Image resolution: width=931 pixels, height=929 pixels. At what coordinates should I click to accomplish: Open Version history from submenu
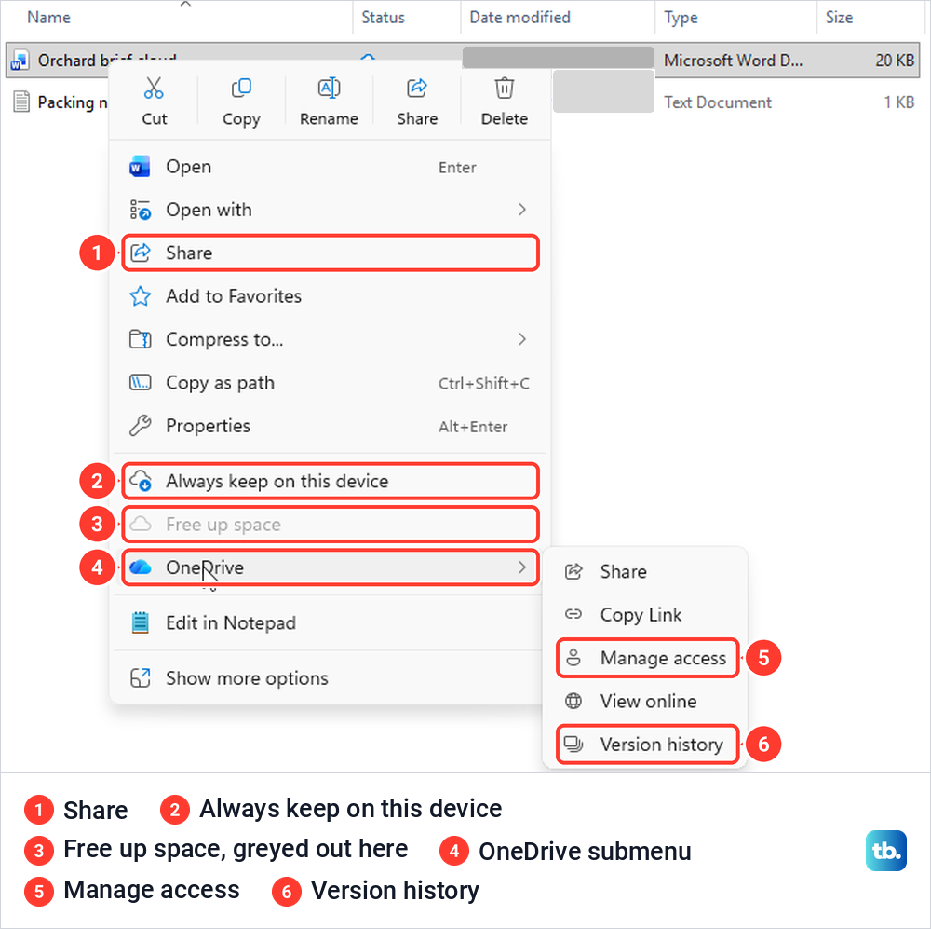pyautogui.click(x=647, y=744)
